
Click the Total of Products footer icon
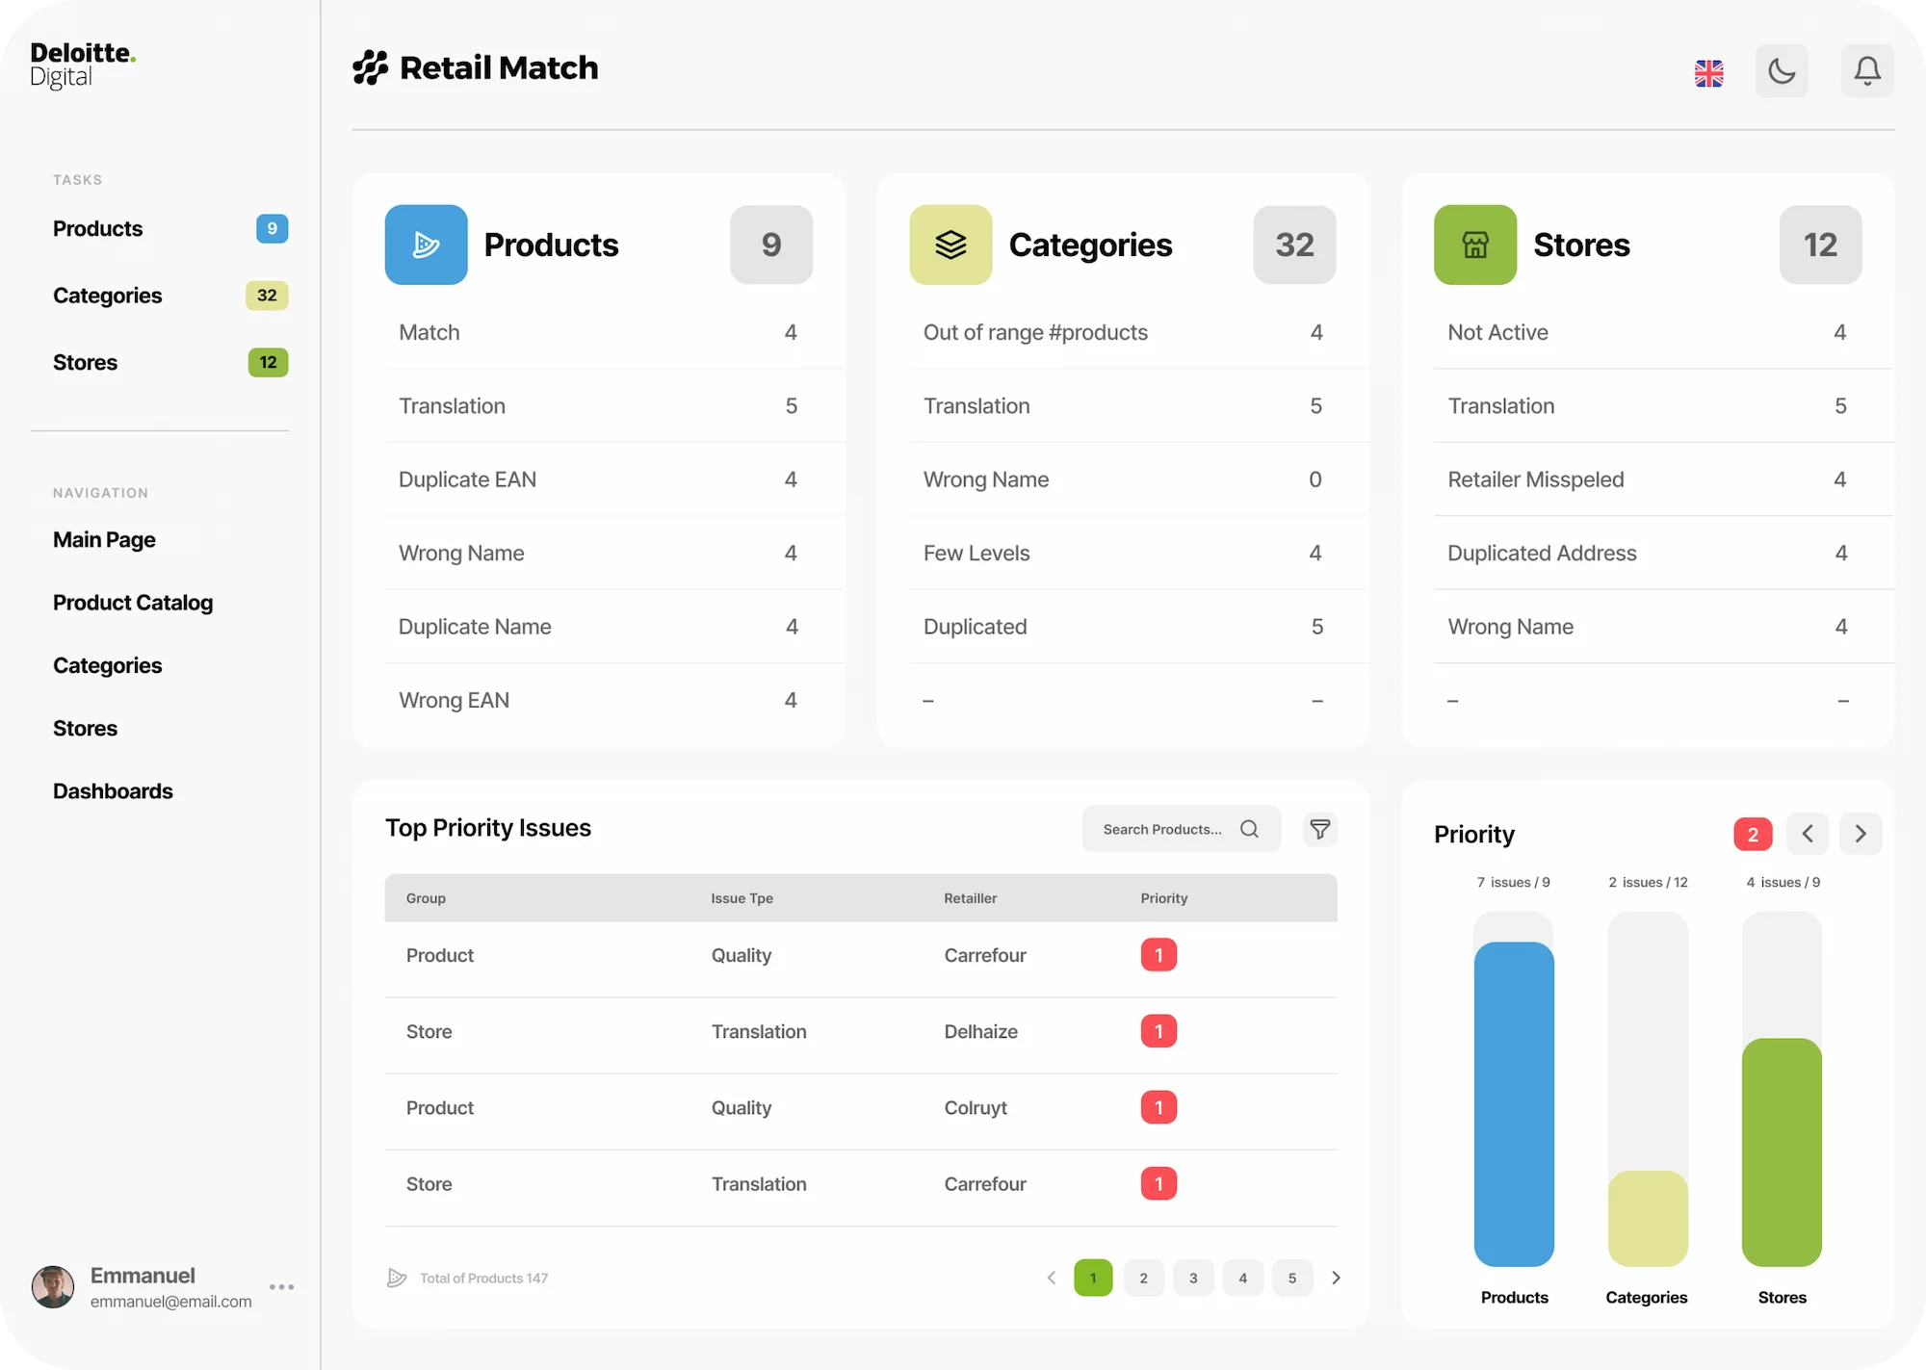click(x=397, y=1278)
